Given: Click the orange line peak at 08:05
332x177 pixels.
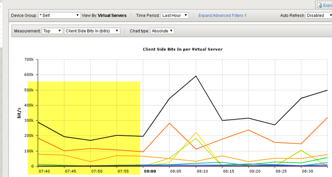Looking at the screenshot, I should coord(170,123).
